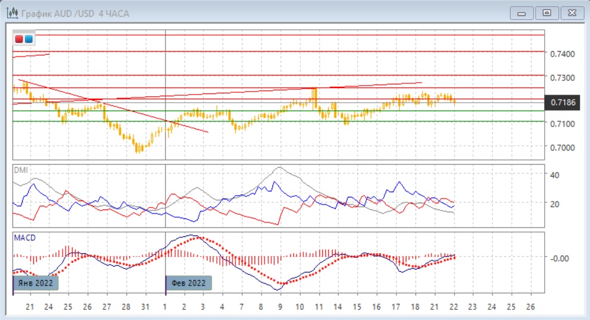Minimize the AUD/USD chart window
Screen dimensions: 590x320
[523, 12]
